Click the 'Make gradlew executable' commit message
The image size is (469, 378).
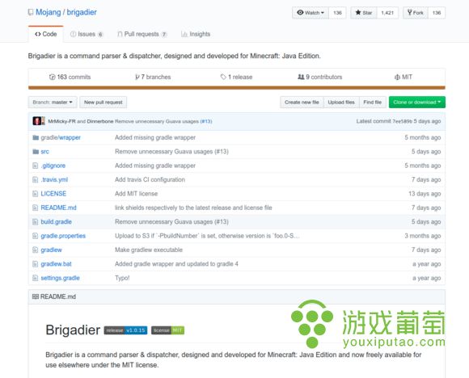point(149,250)
